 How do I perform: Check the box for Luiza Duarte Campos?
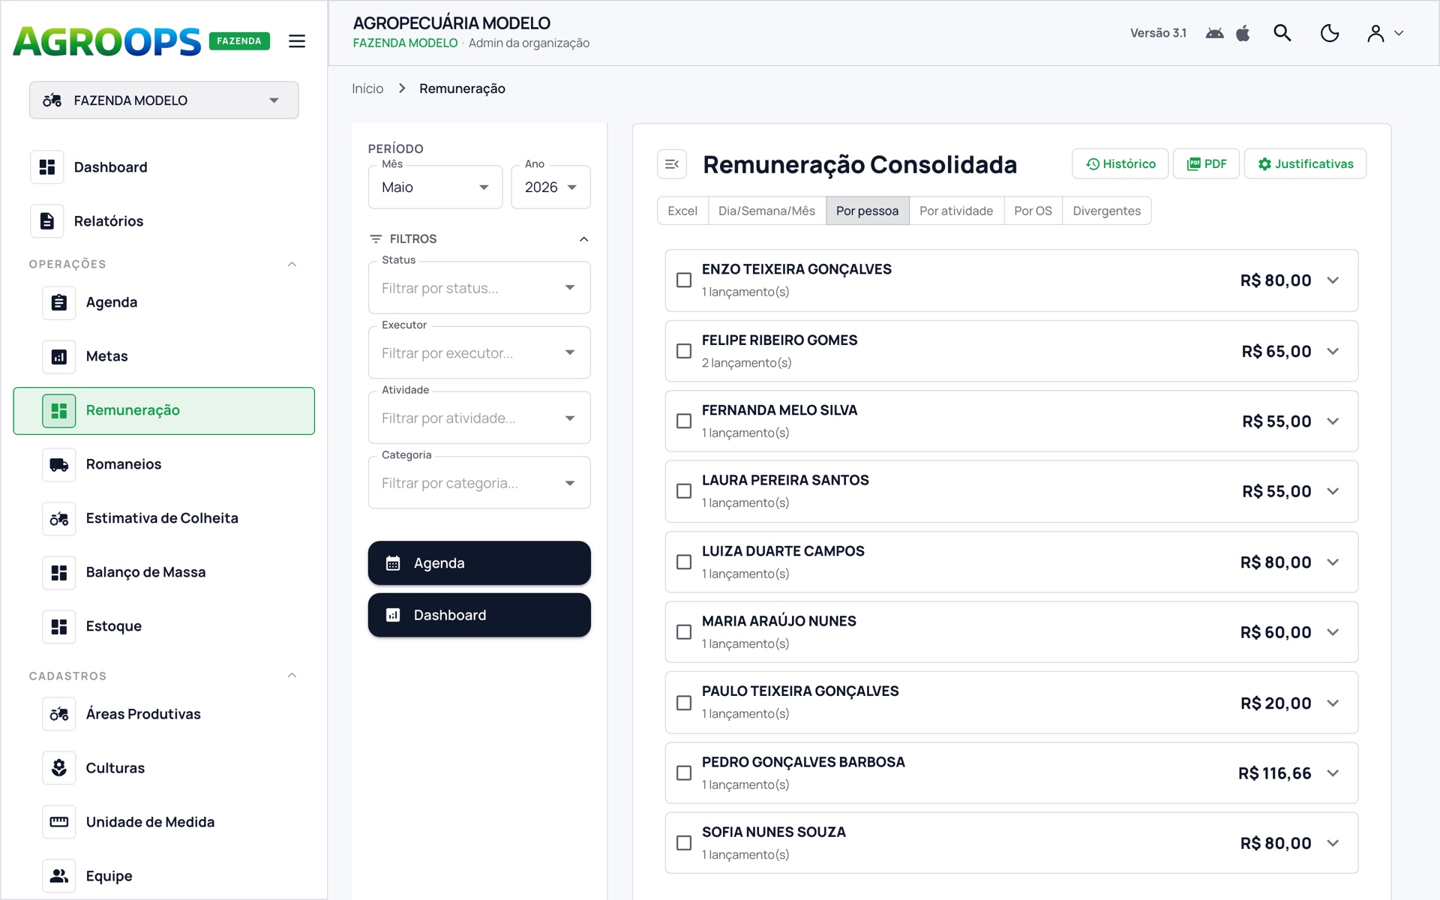click(684, 562)
